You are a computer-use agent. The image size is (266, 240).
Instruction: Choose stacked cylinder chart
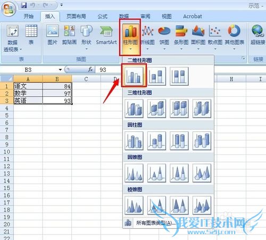click(x=156, y=140)
